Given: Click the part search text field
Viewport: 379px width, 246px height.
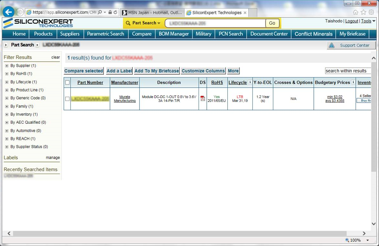Looking at the screenshot, I should coord(215,23).
